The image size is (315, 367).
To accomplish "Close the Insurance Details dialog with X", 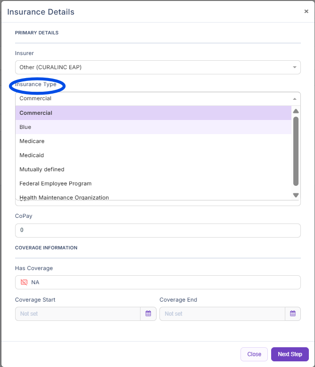I will [x=306, y=12].
